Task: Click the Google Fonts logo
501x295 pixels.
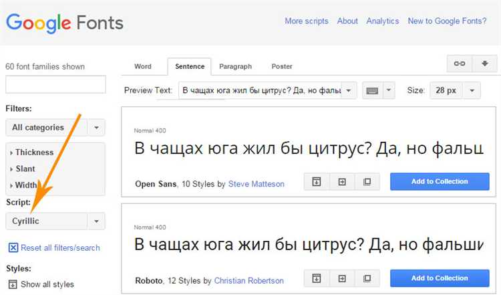Action: click(65, 23)
